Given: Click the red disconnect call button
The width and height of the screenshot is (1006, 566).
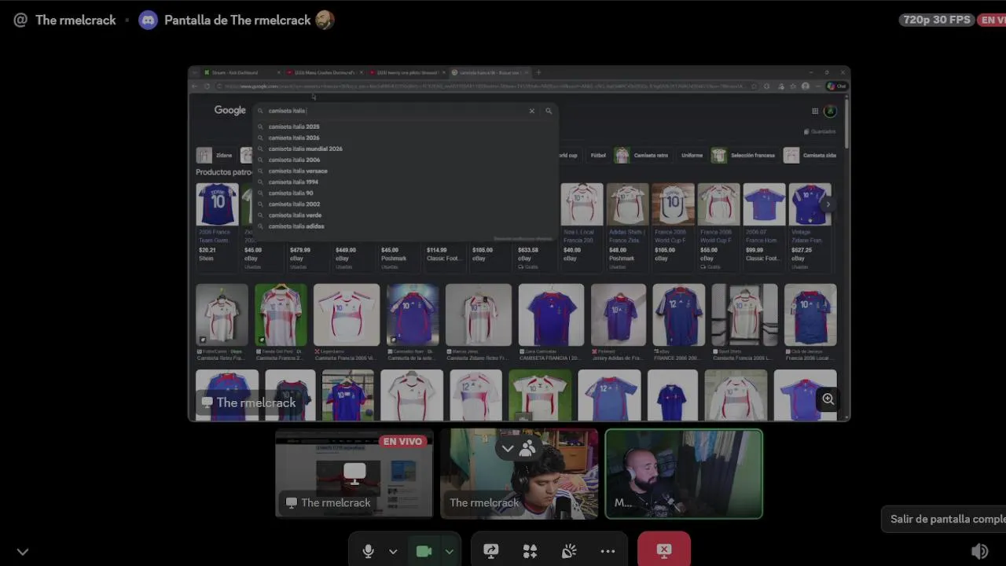Looking at the screenshot, I should (x=664, y=549).
